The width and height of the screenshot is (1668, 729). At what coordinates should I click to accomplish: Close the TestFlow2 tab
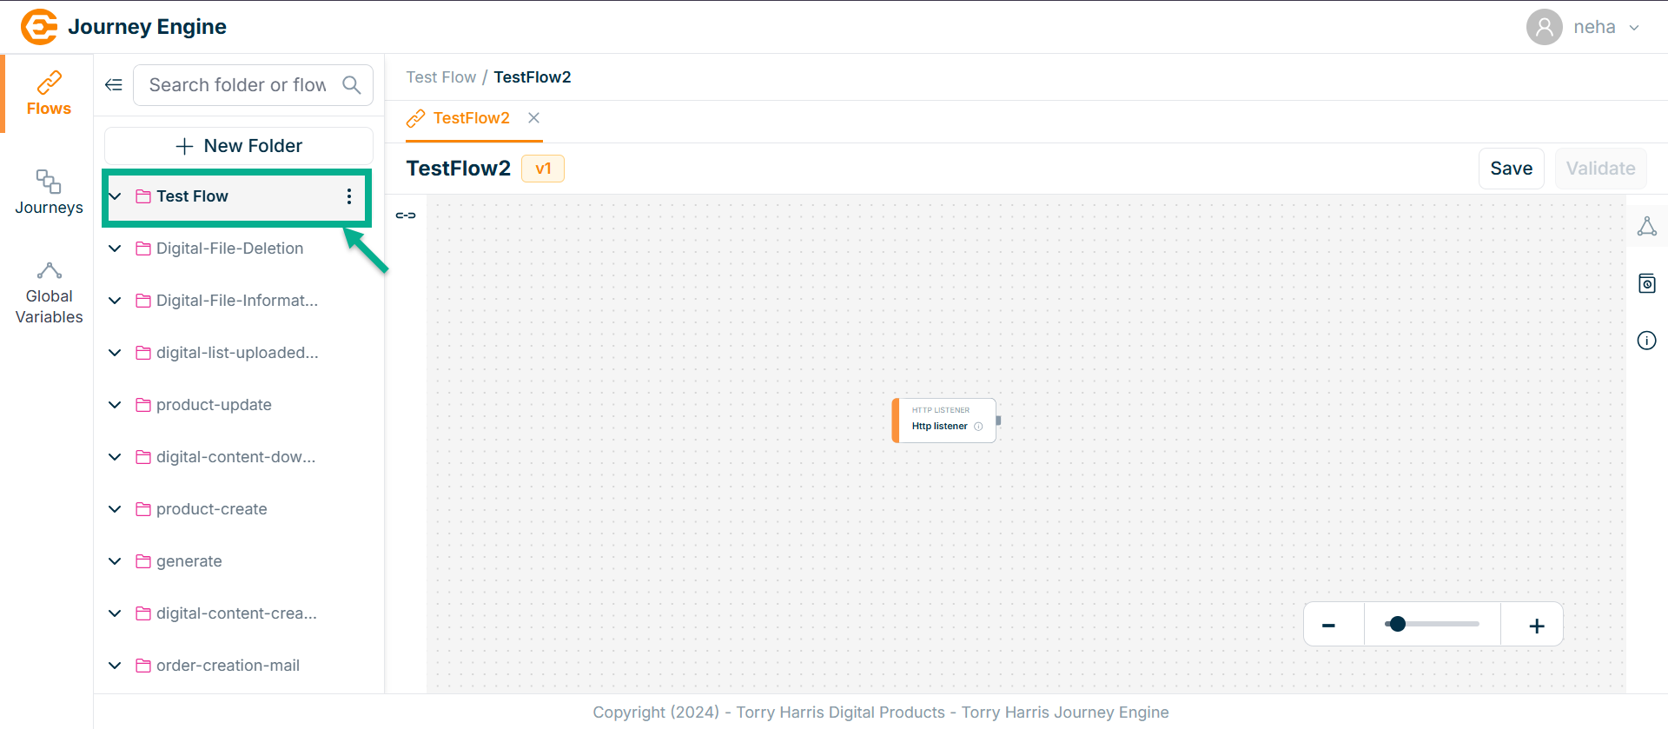534,118
